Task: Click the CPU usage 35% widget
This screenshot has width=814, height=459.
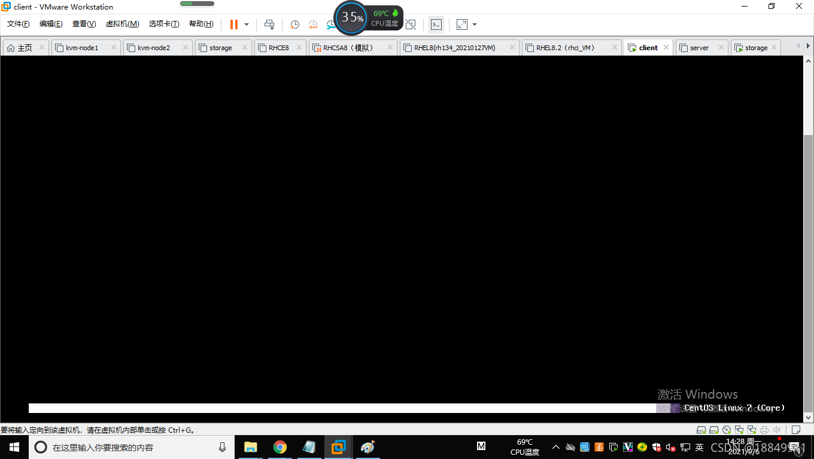Action: (350, 18)
